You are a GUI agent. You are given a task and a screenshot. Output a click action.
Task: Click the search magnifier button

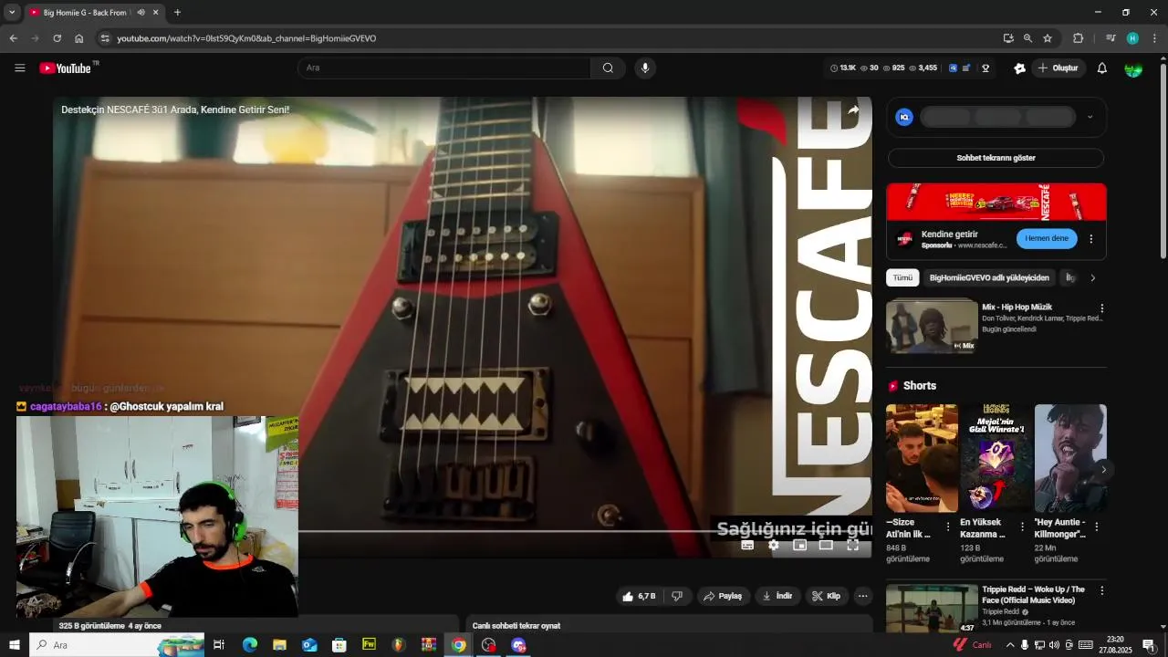click(608, 68)
